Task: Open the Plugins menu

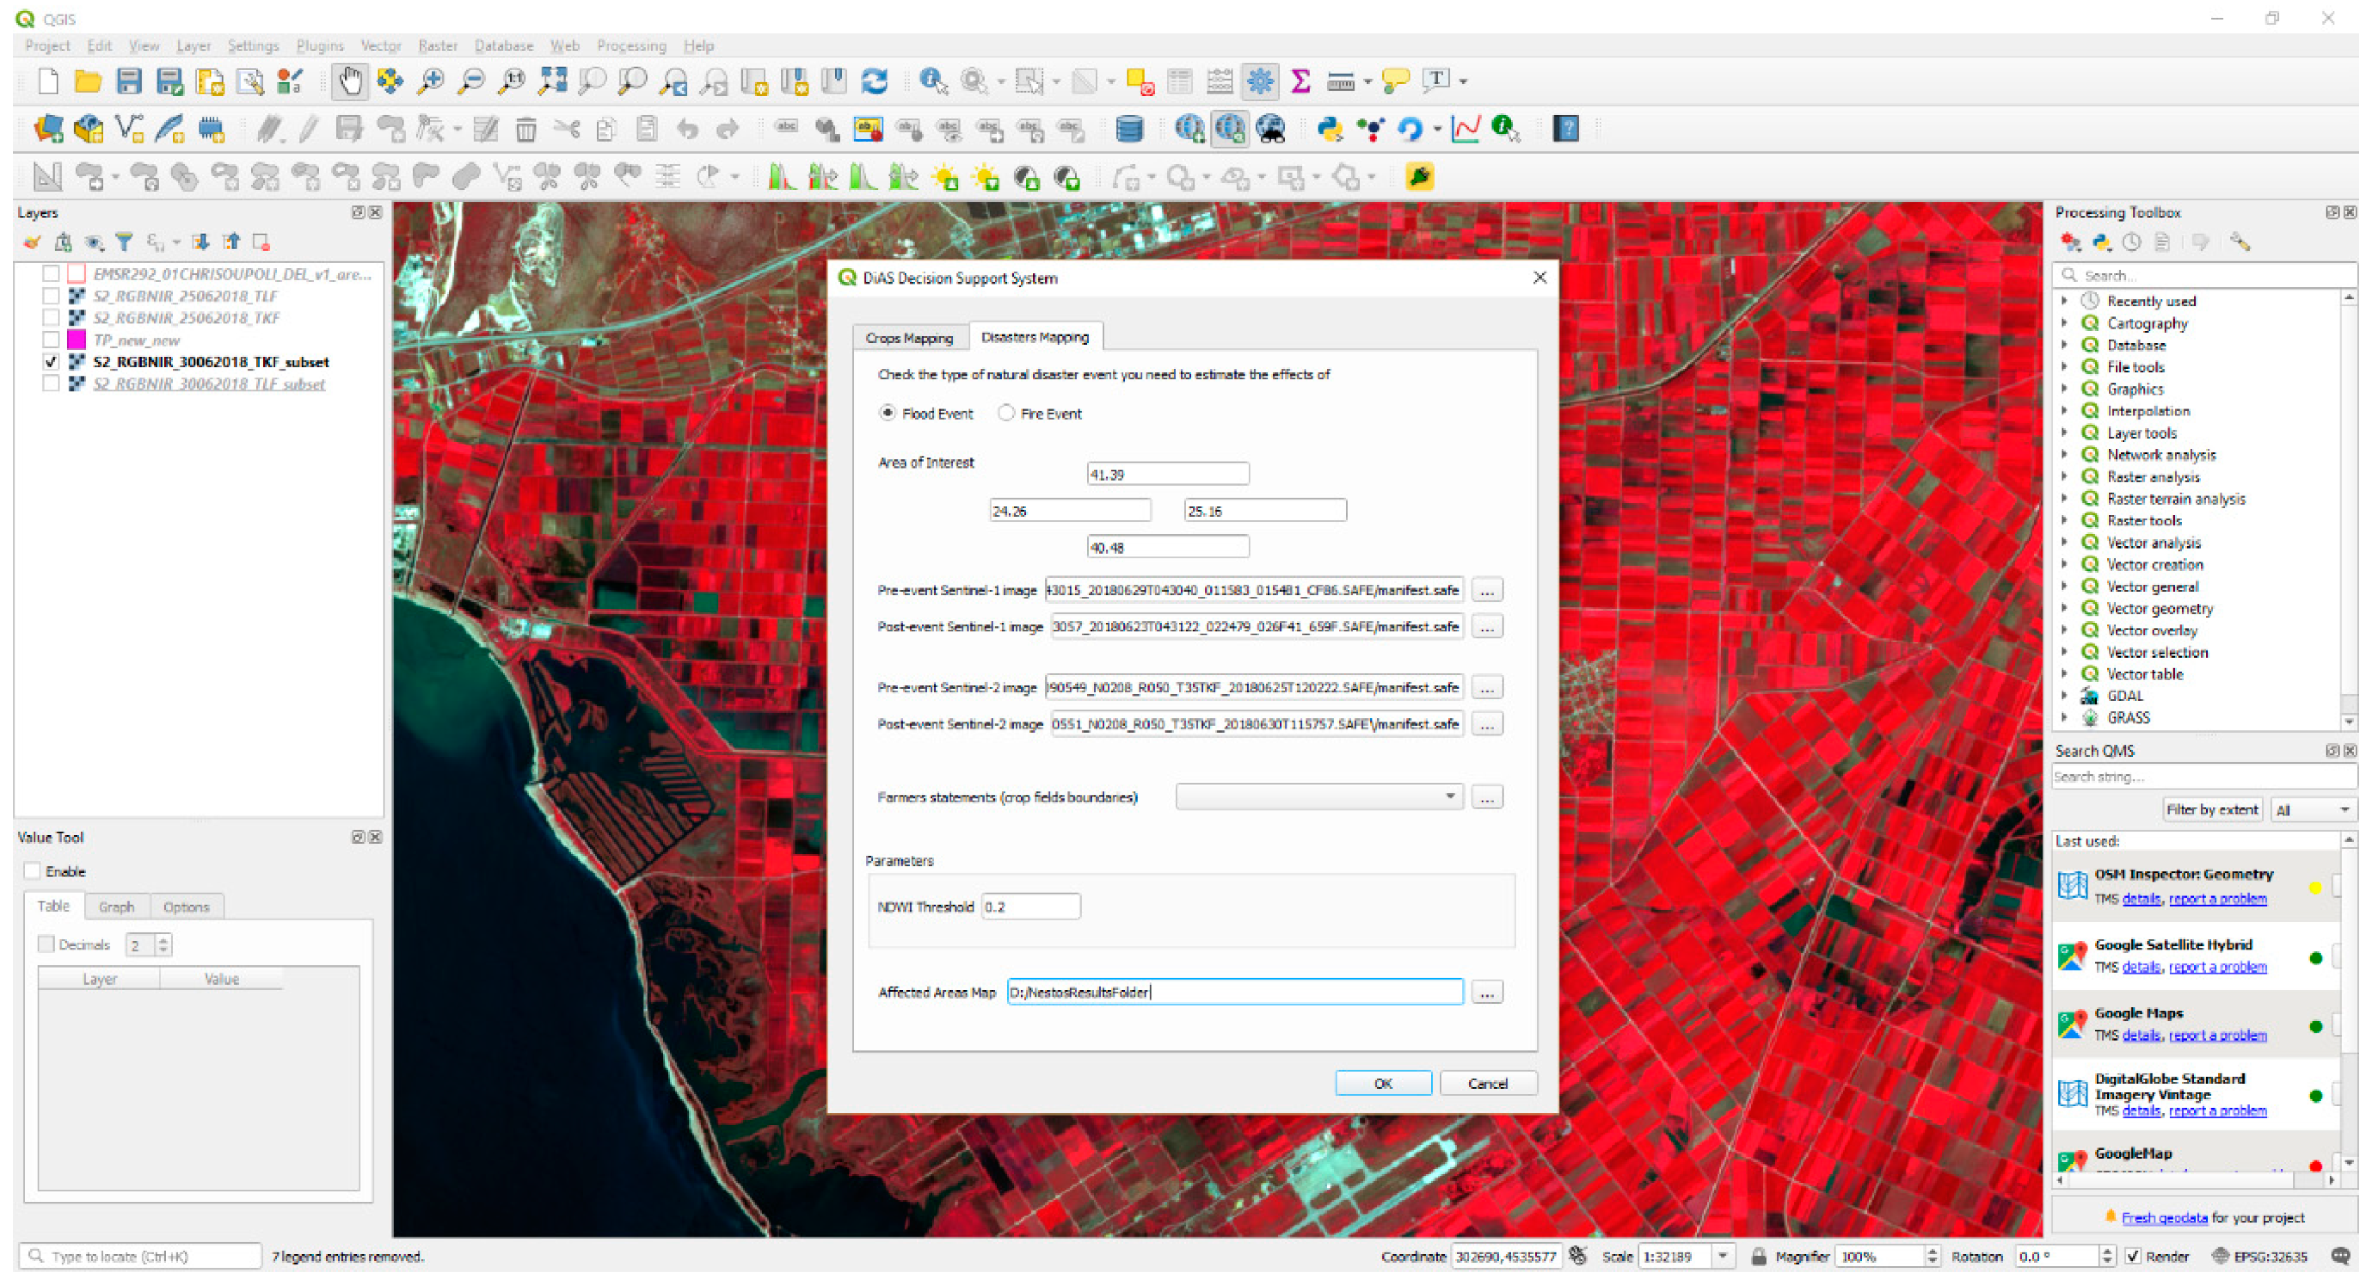Action: (319, 45)
